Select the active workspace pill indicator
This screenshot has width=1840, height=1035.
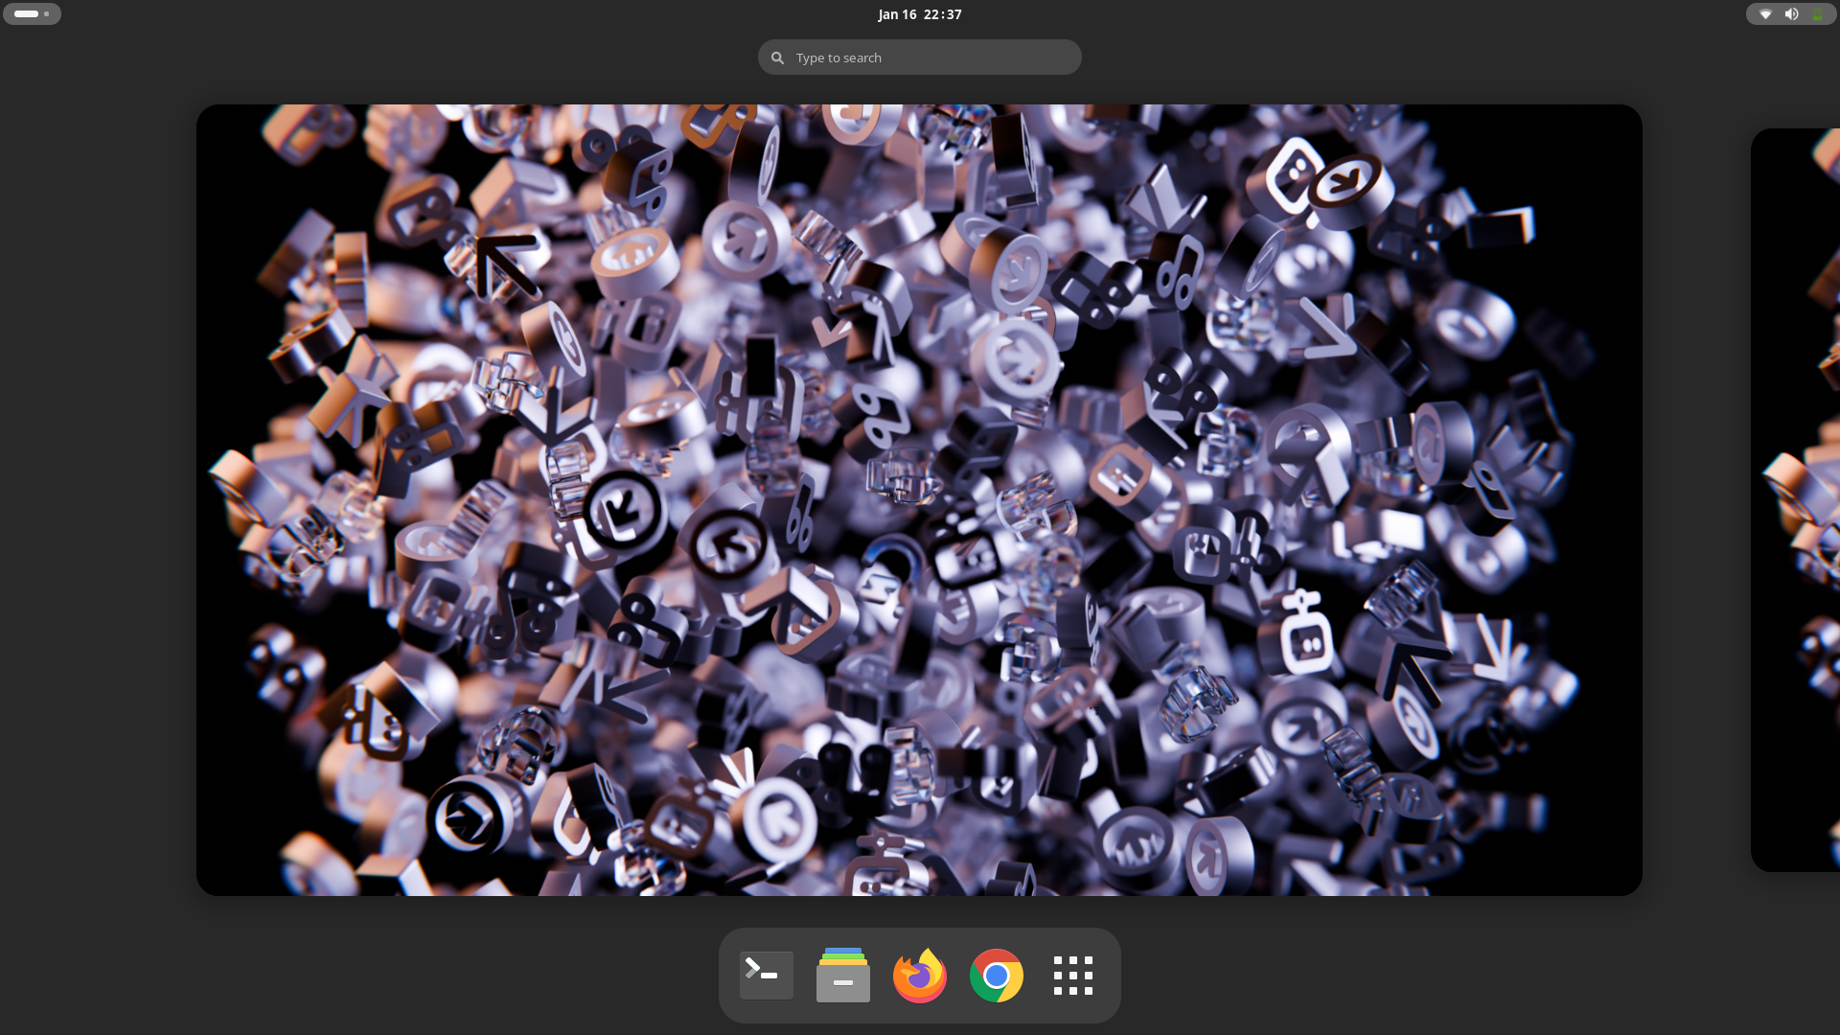(26, 14)
